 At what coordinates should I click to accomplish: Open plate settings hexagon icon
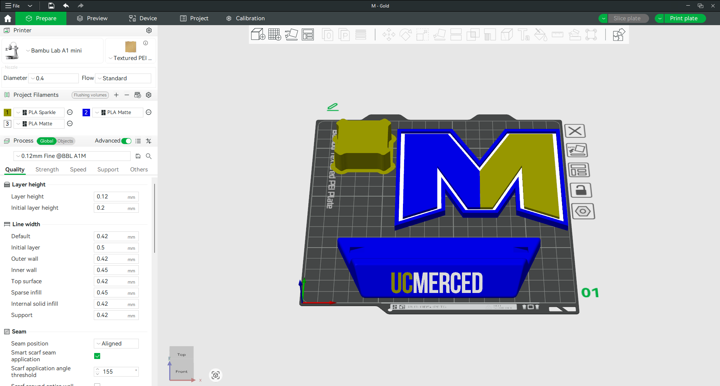tap(583, 212)
